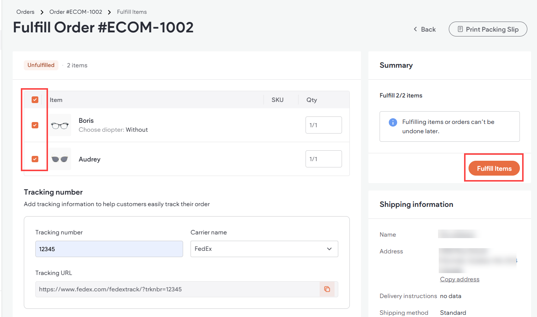Click the FedEx dropdown chevron arrow
Screen dimensions: 537x317
tap(329, 249)
